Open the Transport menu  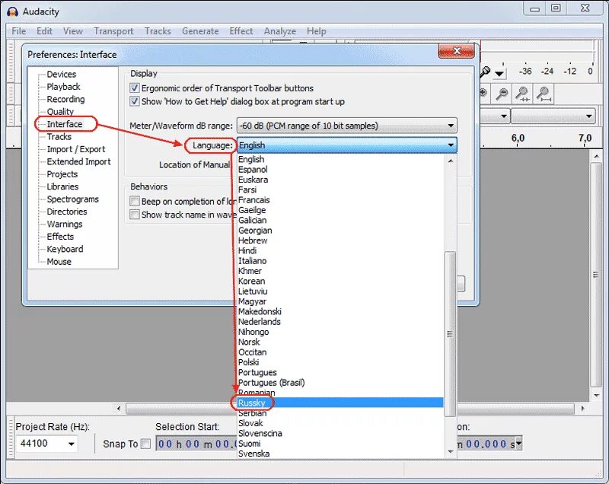(x=113, y=31)
